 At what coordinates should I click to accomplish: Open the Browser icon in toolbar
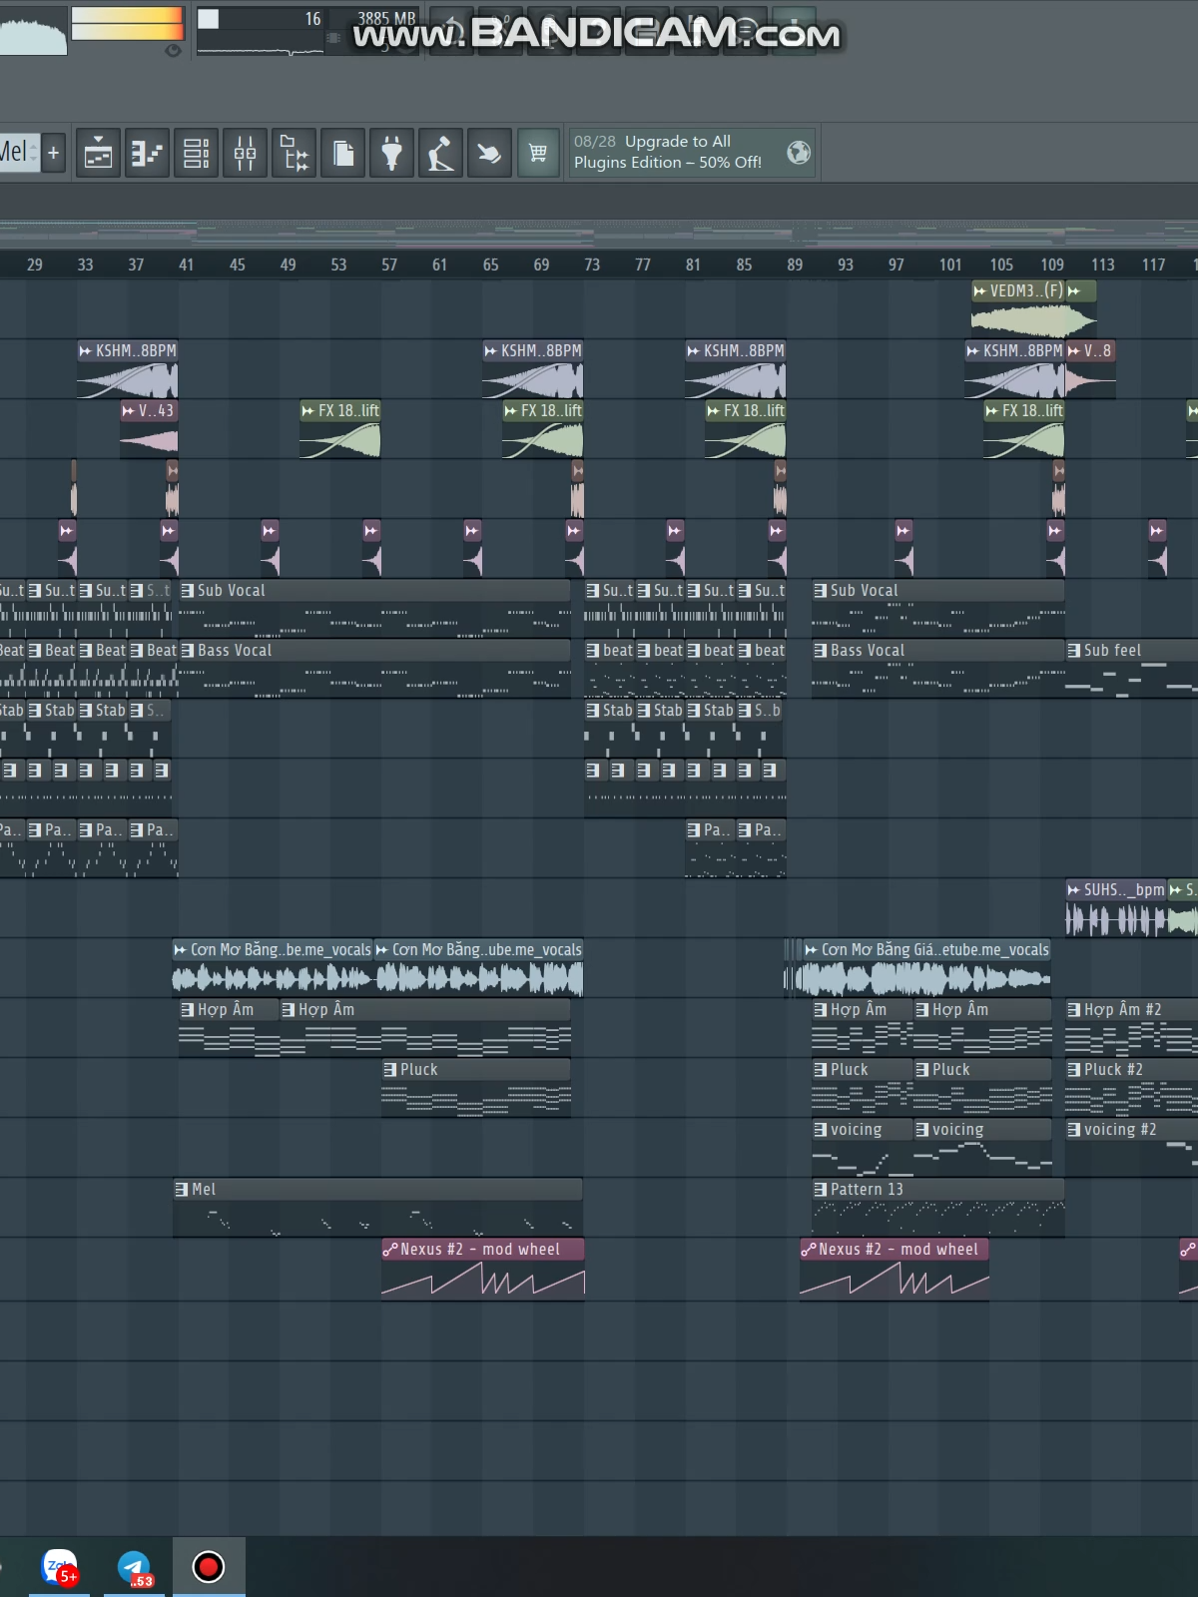pyautogui.click(x=294, y=153)
